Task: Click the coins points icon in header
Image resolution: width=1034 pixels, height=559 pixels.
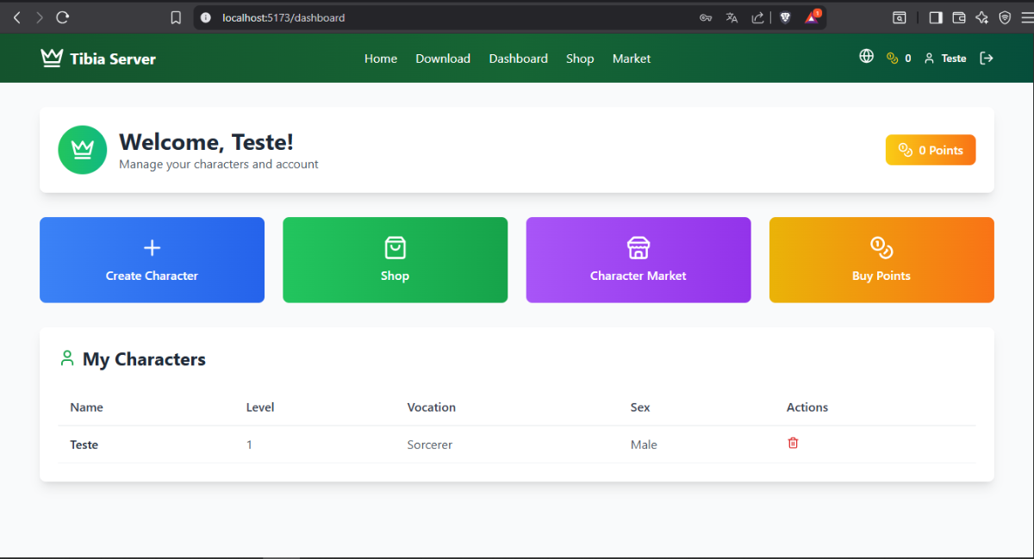Action: coord(893,58)
